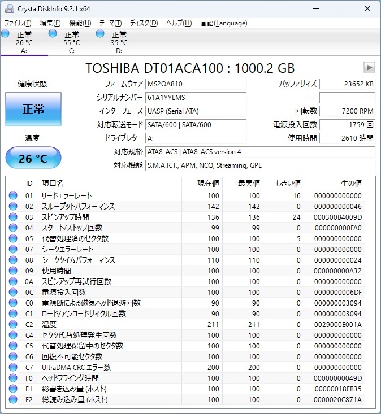Viewport: 381px width, 414px height.
Task: Open the 機能(U) menu
Action: point(80,23)
